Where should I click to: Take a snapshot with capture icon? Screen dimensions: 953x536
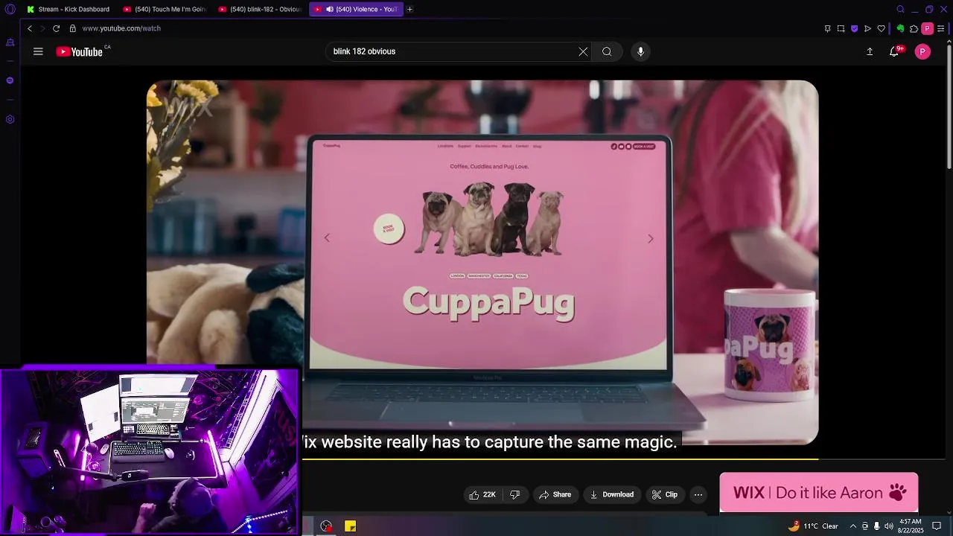coord(841,28)
